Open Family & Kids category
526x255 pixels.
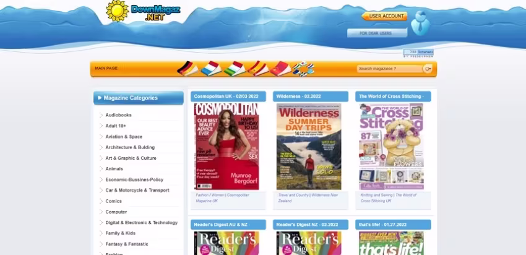(x=121, y=233)
